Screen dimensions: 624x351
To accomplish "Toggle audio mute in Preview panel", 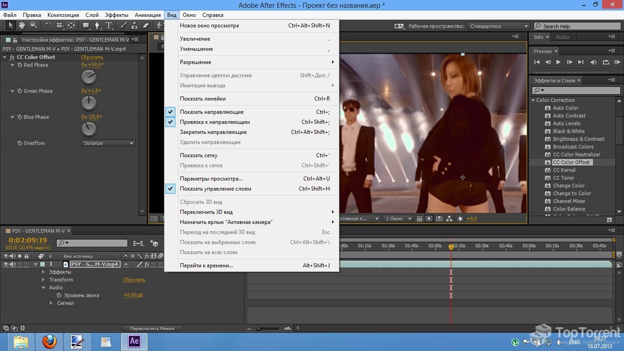I will pyautogui.click(x=593, y=62).
